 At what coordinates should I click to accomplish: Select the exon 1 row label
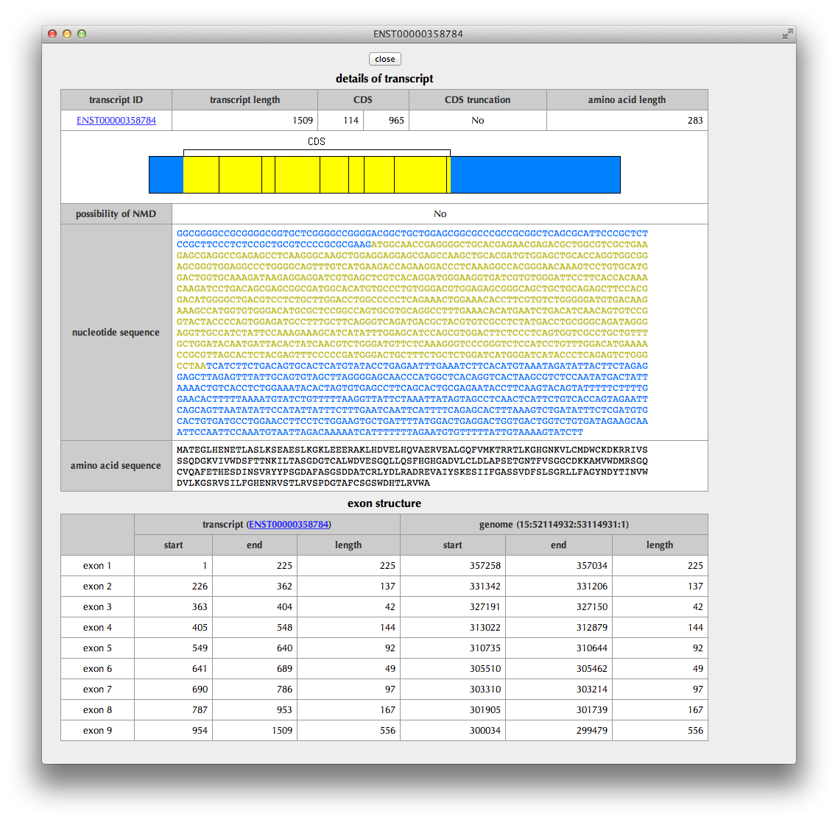click(x=97, y=566)
